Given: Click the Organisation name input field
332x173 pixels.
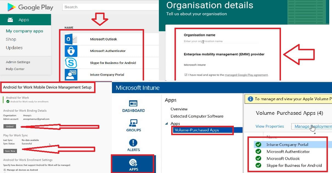Looking at the screenshot, I should [221, 41].
